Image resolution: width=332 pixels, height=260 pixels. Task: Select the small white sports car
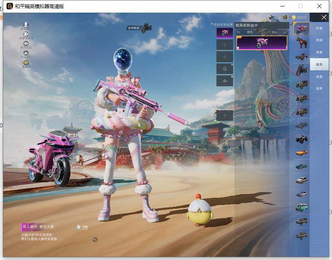(301, 194)
